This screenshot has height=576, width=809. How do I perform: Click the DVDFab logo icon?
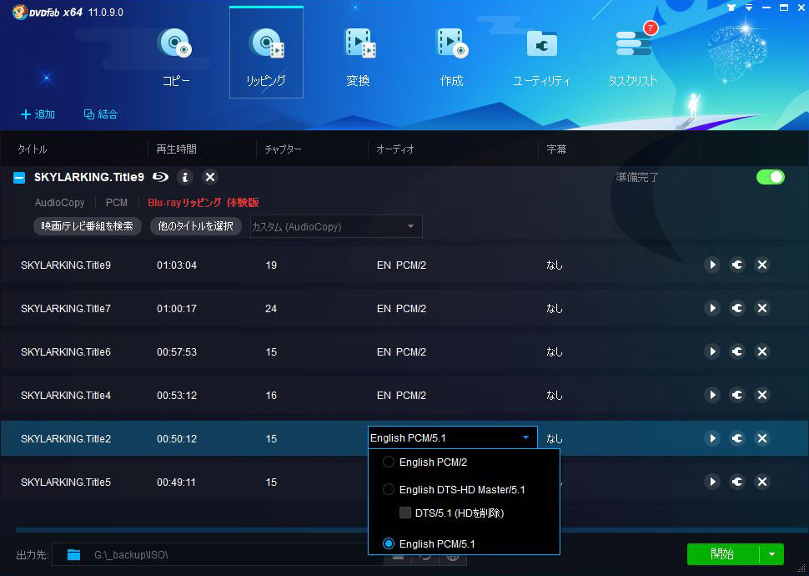[20, 12]
